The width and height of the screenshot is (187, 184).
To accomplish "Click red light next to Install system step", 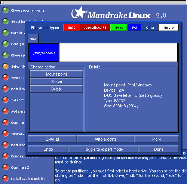I will [6, 89].
